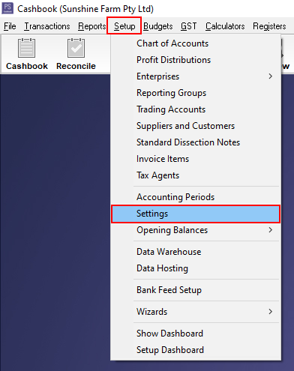This screenshot has height=371, width=294.
Task: Open the GST menu
Action: (188, 26)
